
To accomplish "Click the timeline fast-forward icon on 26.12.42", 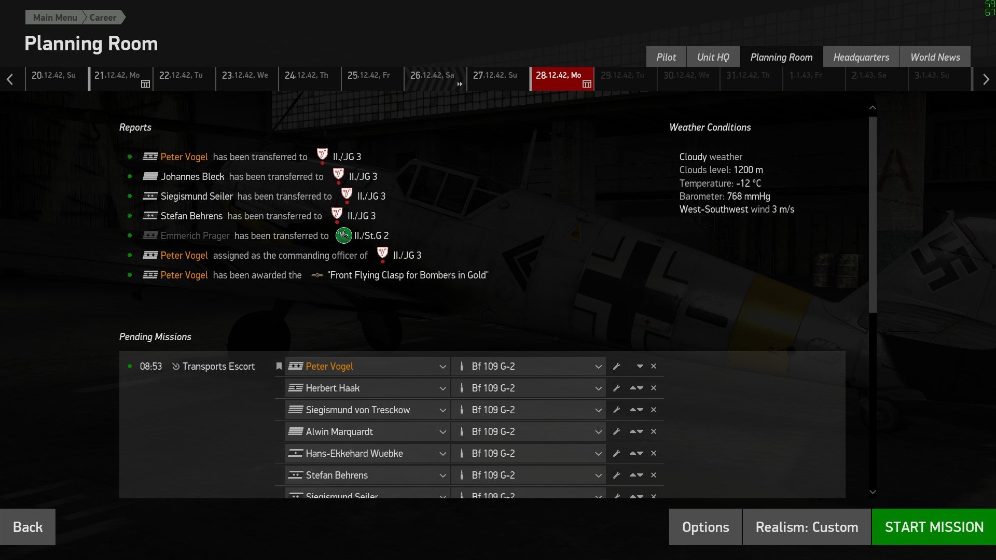I will [x=460, y=84].
